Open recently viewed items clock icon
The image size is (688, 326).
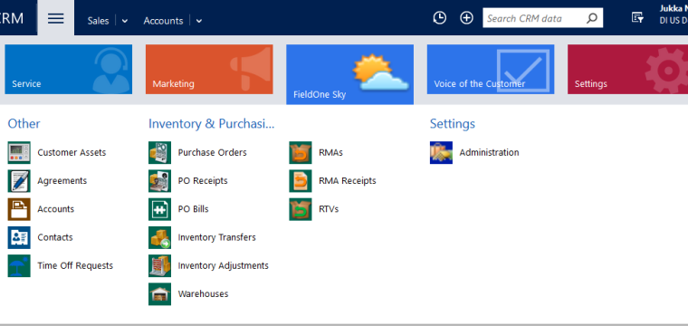pos(440,18)
